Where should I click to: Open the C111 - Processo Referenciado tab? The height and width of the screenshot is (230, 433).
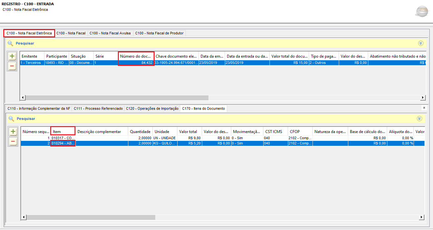98,108
